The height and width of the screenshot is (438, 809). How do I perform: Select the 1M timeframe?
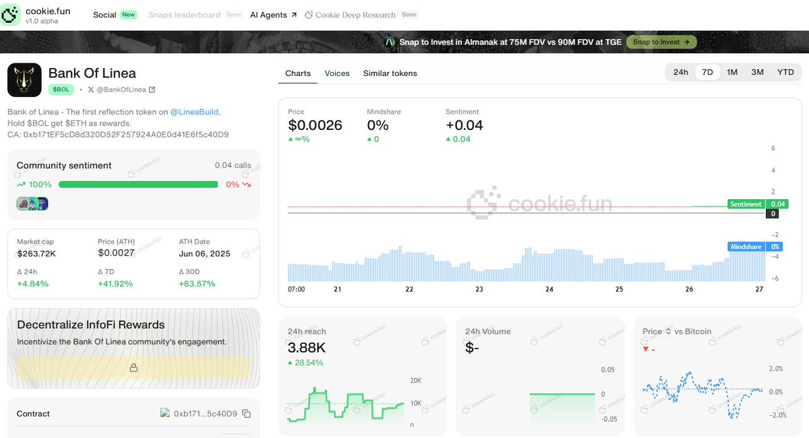(x=732, y=72)
